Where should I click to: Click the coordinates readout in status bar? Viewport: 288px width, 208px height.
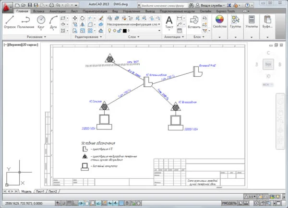coord(24,203)
